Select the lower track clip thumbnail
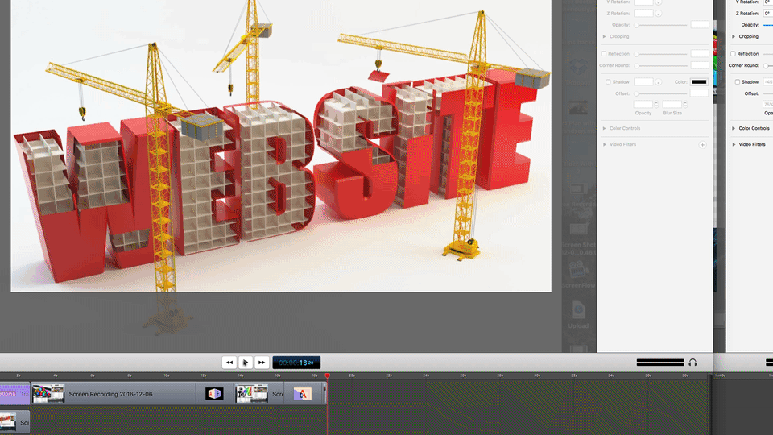 (x=8, y=421)
